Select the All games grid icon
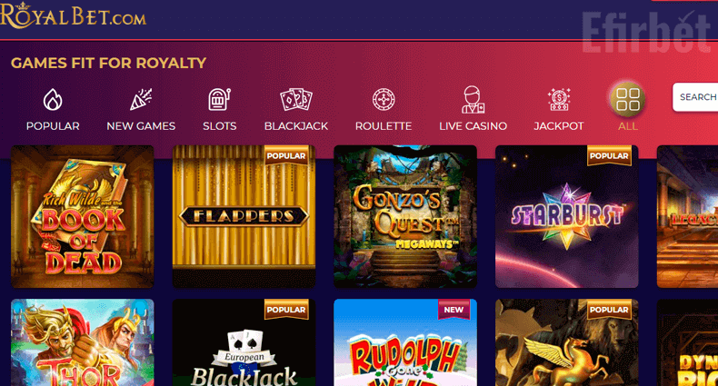718x386 pixels. click(627, 99)
